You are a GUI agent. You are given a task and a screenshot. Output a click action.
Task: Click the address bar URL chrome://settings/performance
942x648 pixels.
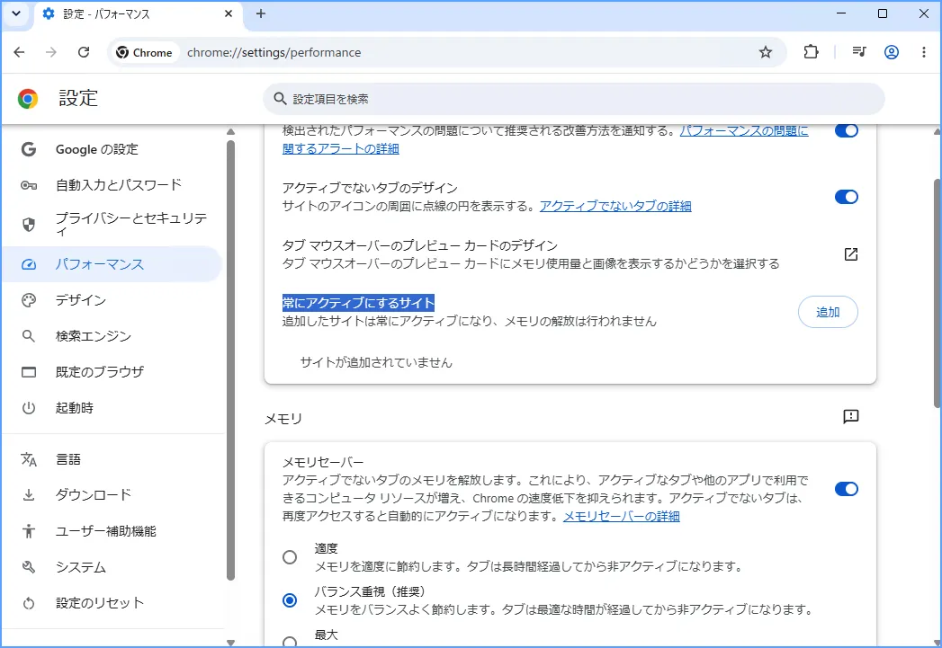274,52
